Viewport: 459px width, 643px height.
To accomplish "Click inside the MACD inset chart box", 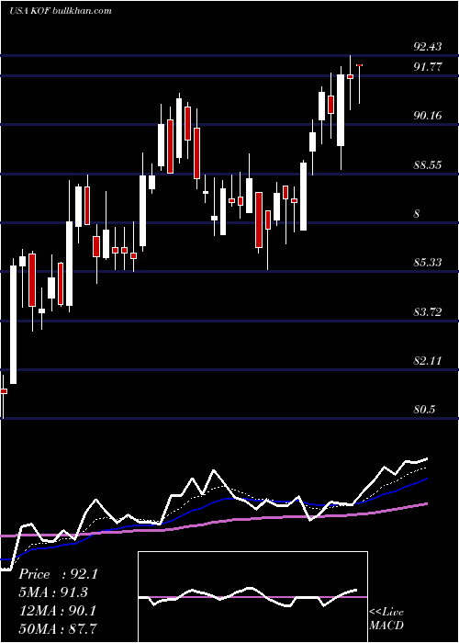I will click(x=252, y=597).
